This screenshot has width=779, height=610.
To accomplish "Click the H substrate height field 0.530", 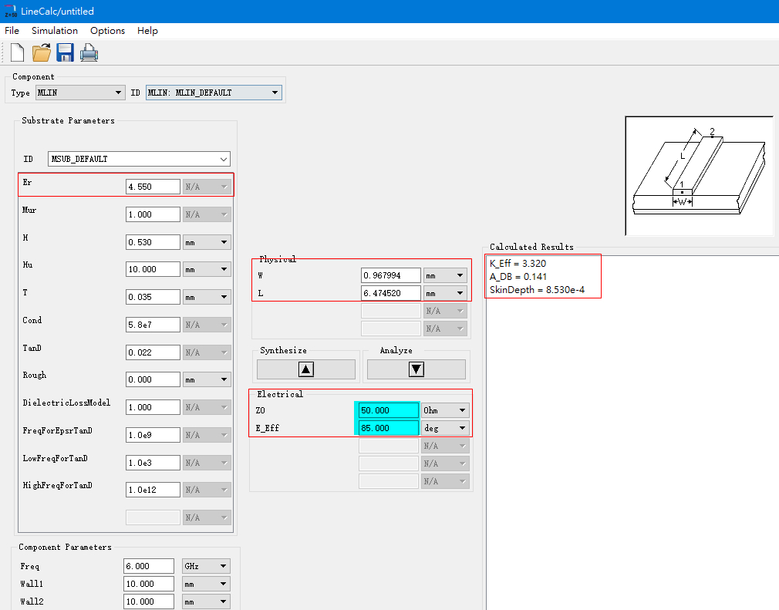I will pyautogui.click(x=153, y=242).
